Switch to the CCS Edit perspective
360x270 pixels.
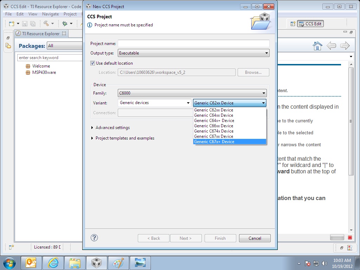tap(310, 24)
